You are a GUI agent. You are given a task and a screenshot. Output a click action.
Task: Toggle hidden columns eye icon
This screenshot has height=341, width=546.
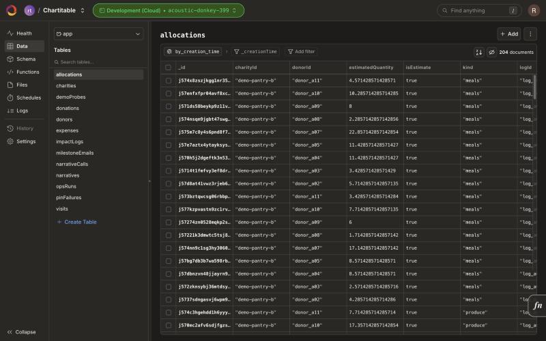[x=491, y=53]
